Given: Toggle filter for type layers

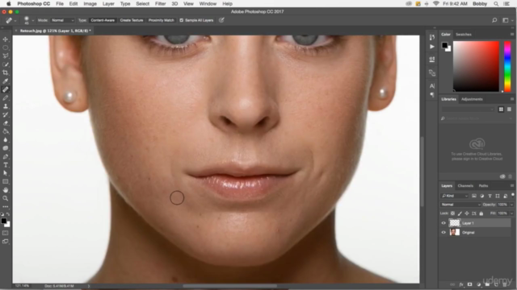Looking at the screenshot, I should coord(490,196).
